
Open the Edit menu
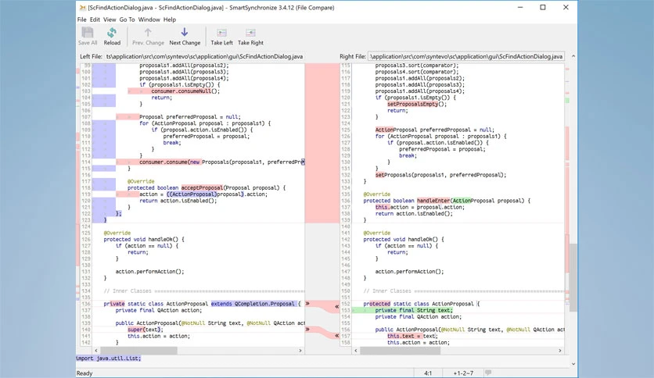click(x=95, y=20)
